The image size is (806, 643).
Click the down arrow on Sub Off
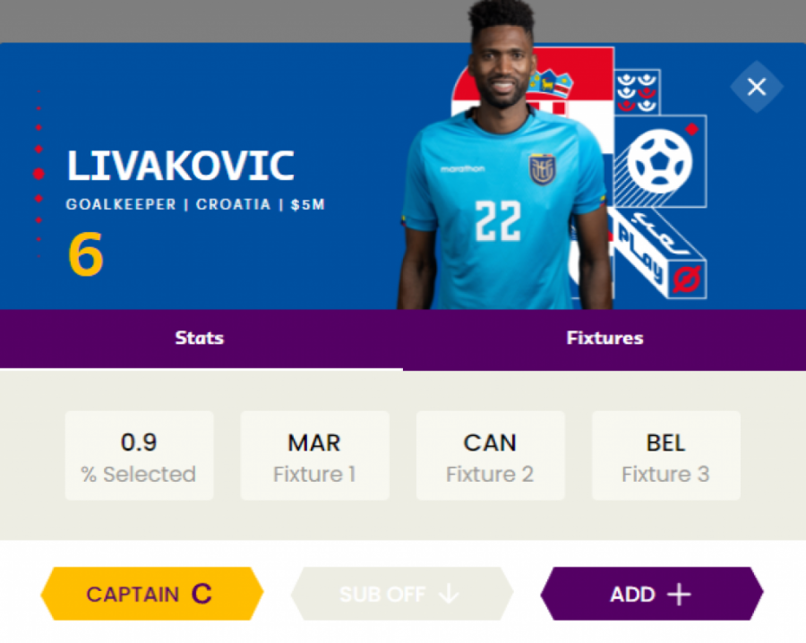449,595
